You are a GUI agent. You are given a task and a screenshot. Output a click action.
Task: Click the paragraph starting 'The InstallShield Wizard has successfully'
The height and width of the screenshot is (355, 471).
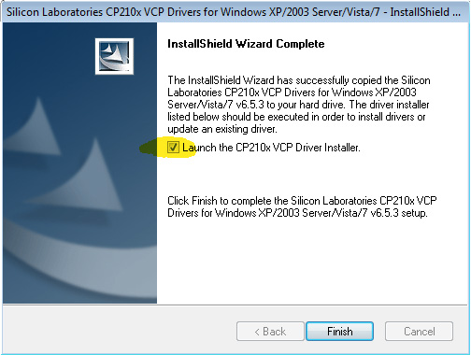tap(299, 105)
